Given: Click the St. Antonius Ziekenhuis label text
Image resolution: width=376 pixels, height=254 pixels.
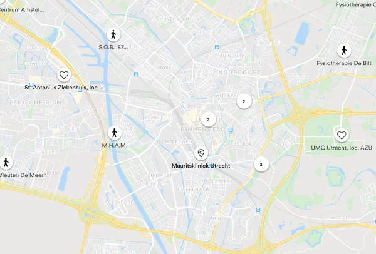Looking at the screenshot, I should point(64,88).
